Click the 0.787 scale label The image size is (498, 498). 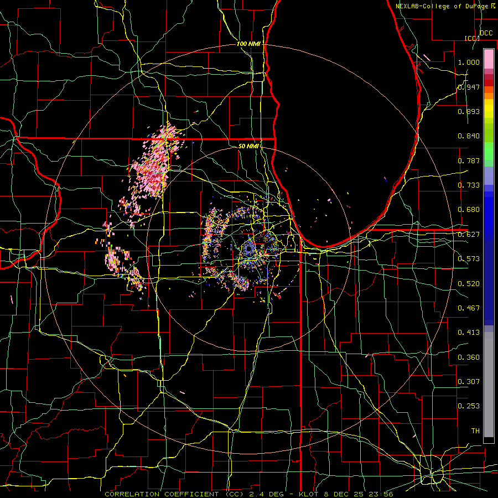tap(469, 160)
